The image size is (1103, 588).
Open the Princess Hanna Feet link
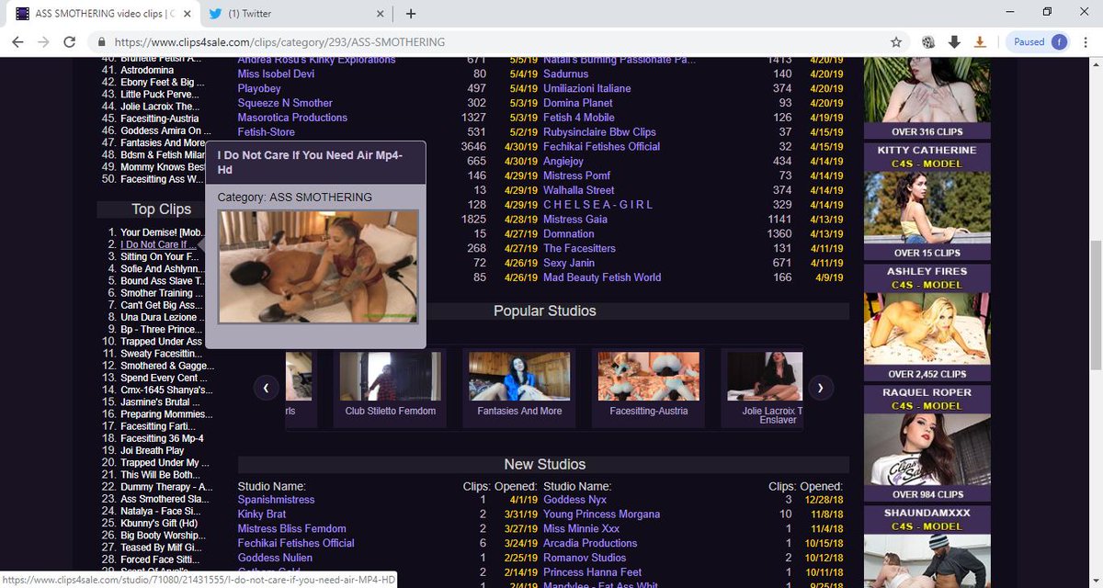coord(593,572)
